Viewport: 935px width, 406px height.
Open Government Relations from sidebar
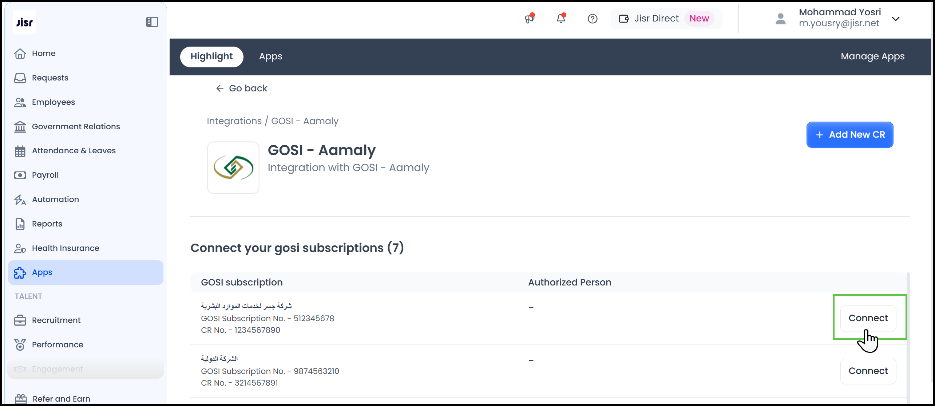tap(76, 126)
